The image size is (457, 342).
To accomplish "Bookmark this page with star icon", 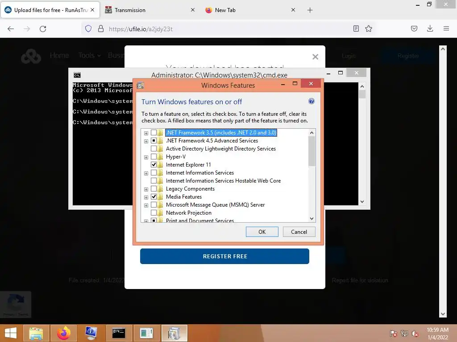I will (x=369, y=28).
